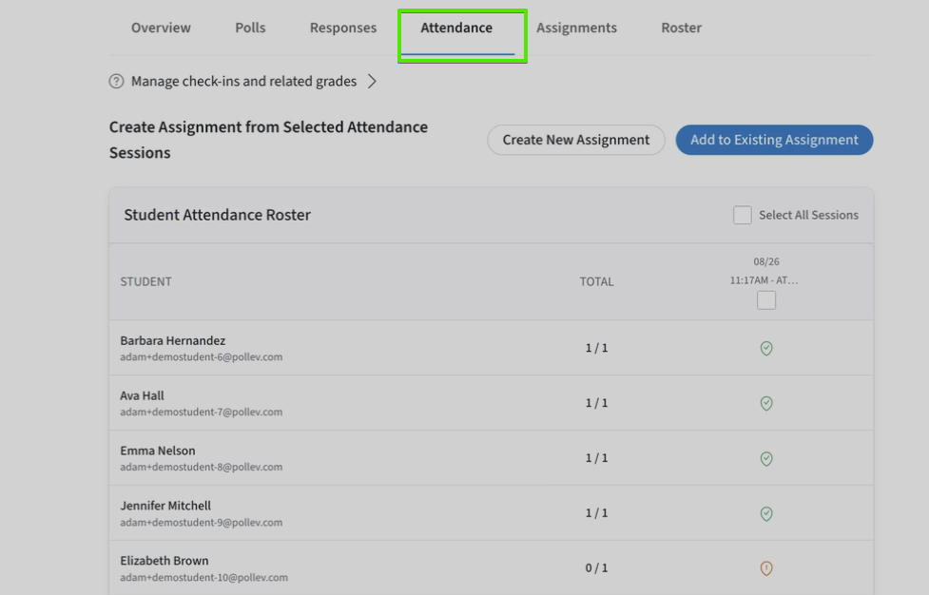Open the Polls tab

click(x=249, y=28)
